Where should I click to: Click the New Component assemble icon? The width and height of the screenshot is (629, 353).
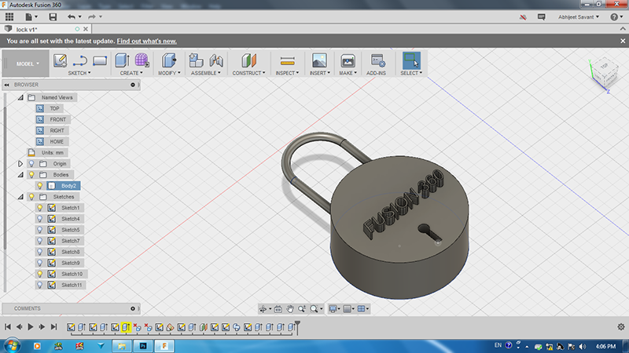[196, 60]
